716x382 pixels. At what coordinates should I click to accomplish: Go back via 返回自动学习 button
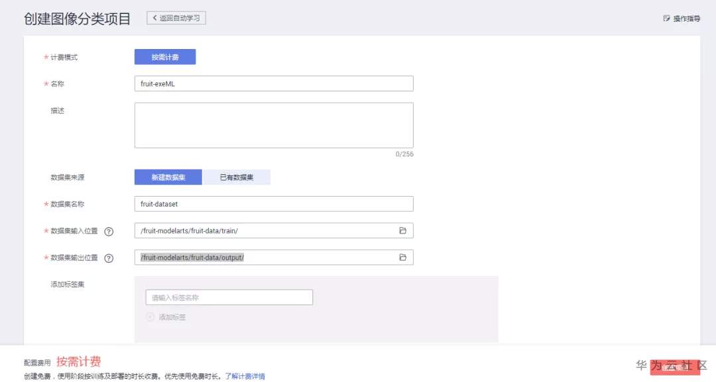[176, 18]
